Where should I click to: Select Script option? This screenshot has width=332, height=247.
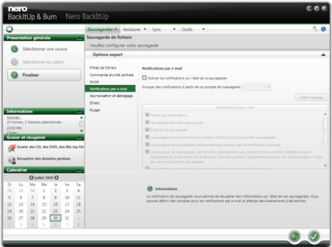94,82
